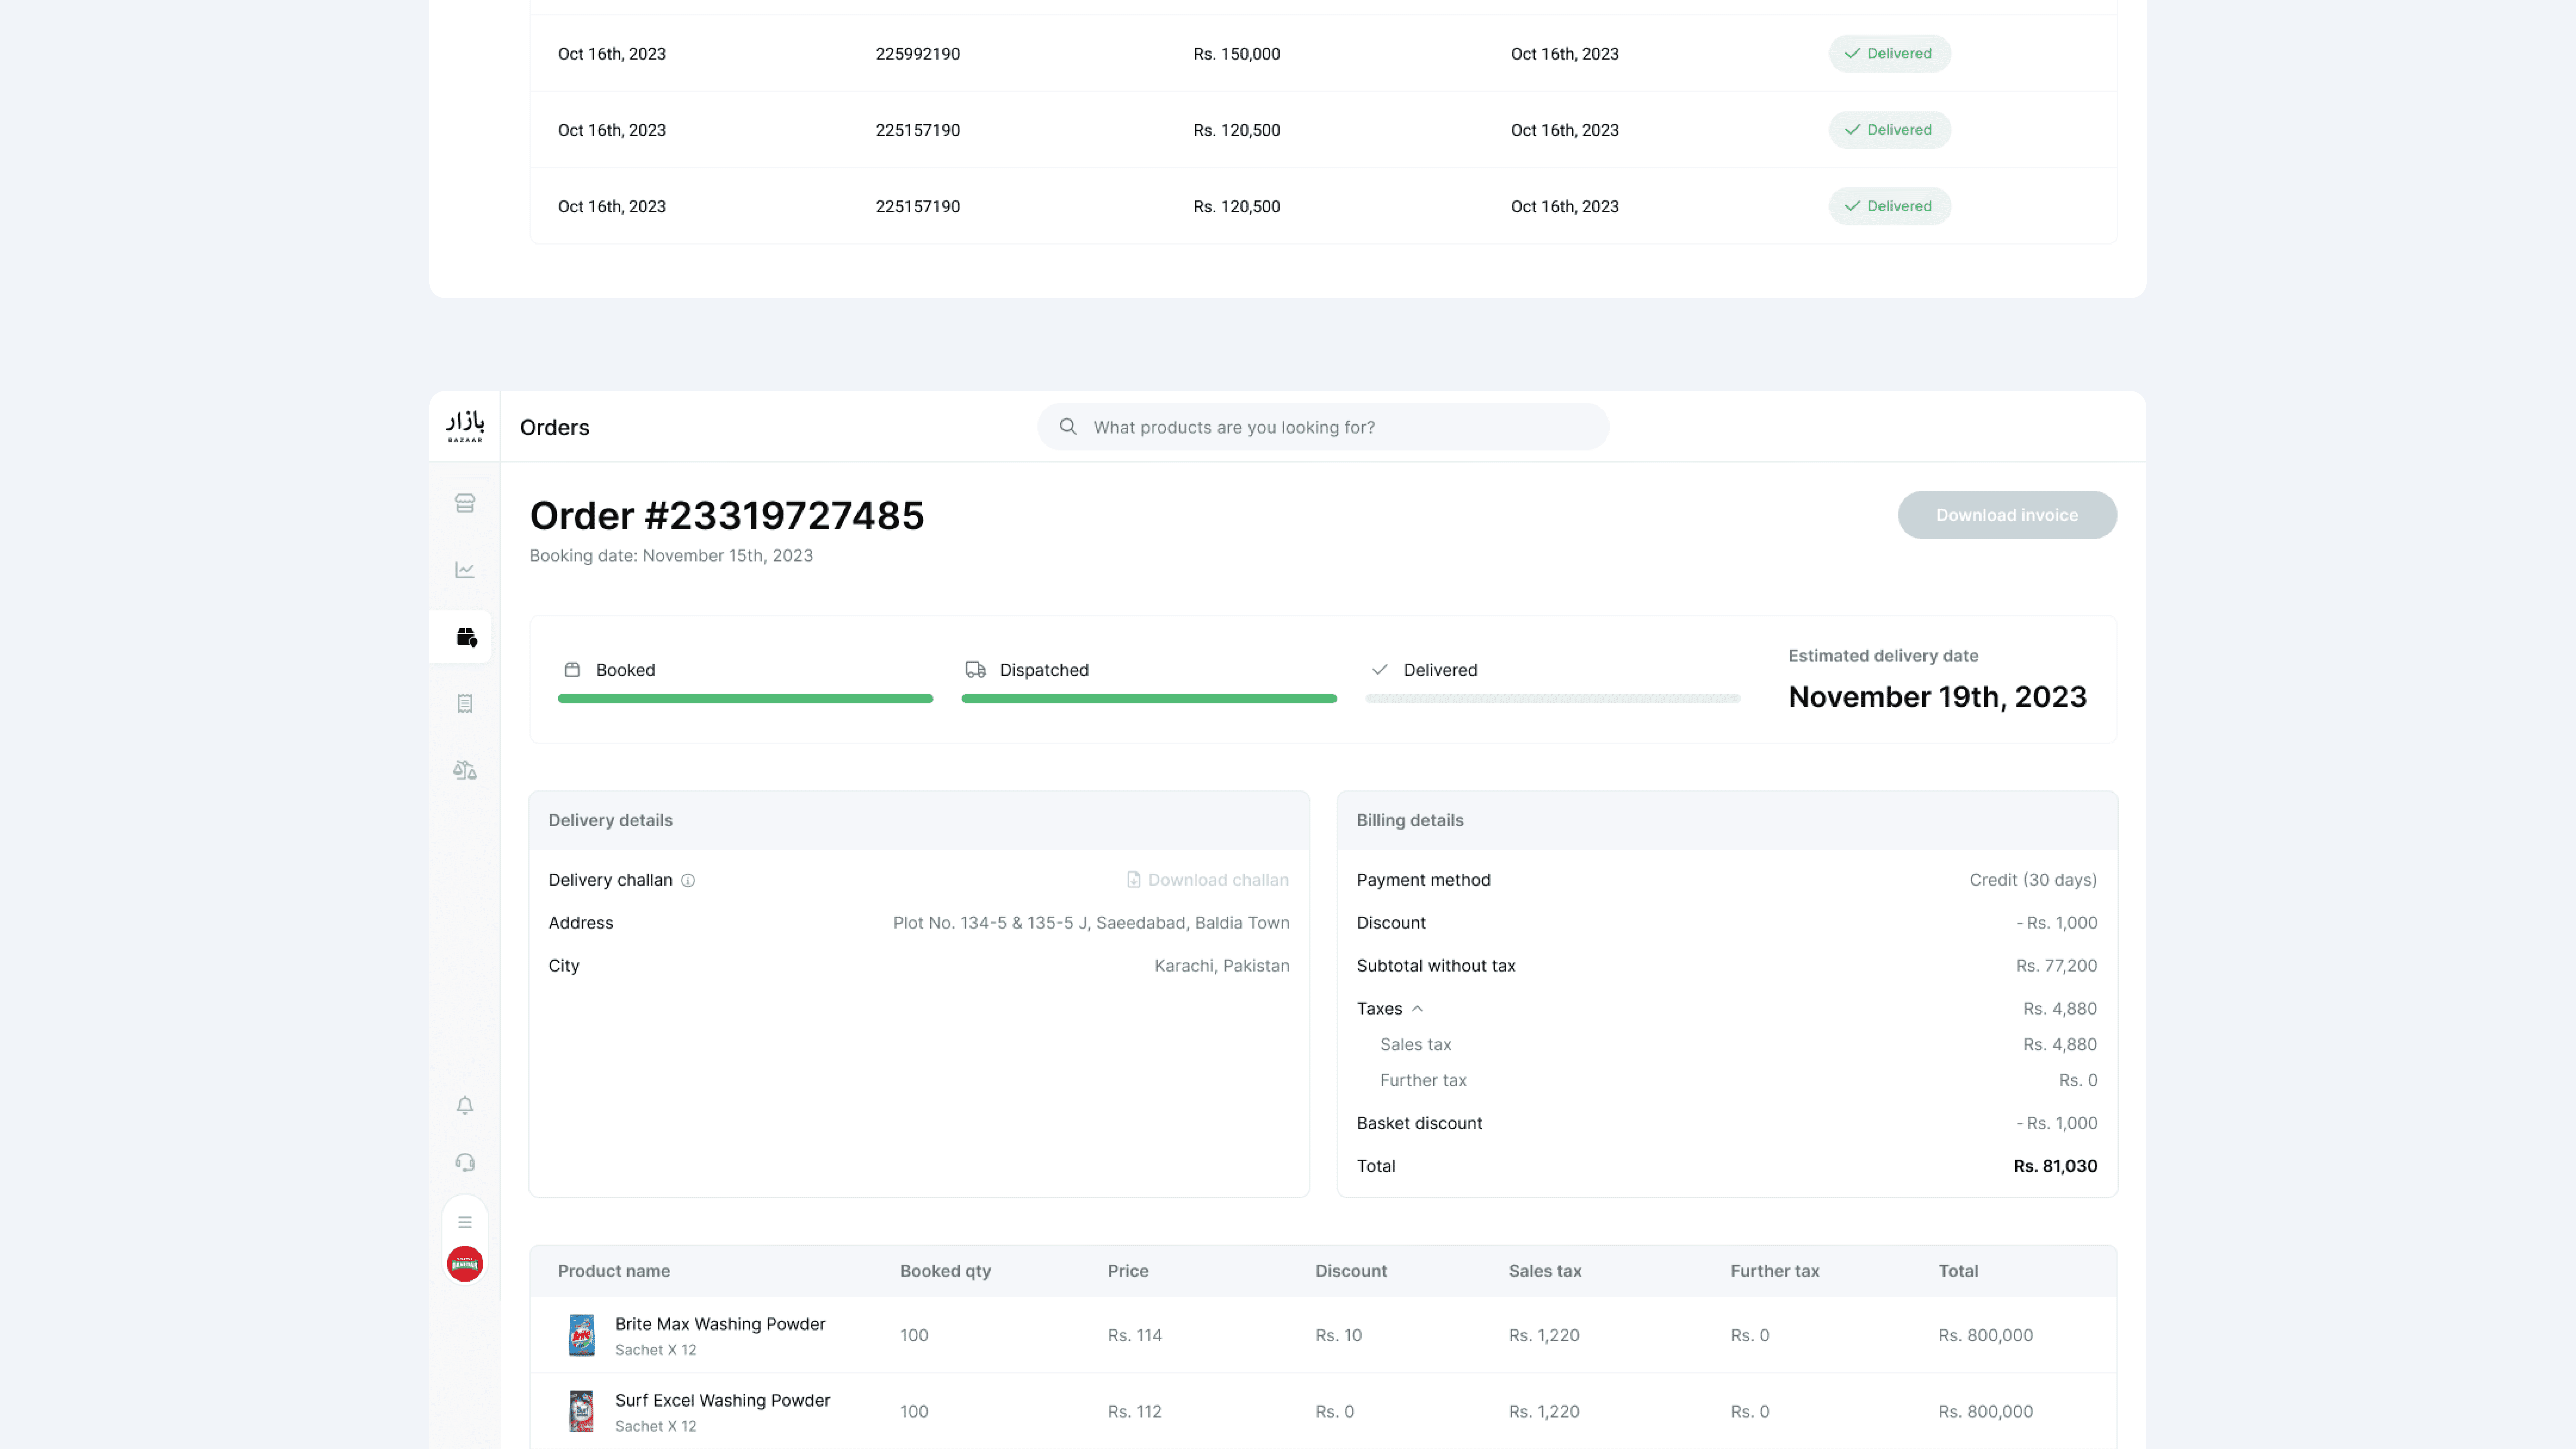Click the Discount column header in products table

[x=1351, y=1271]
